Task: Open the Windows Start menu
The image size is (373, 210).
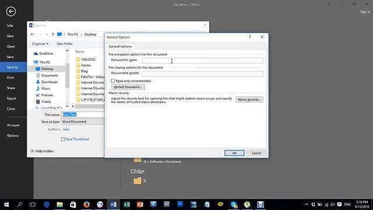Action: coord(6,205)
